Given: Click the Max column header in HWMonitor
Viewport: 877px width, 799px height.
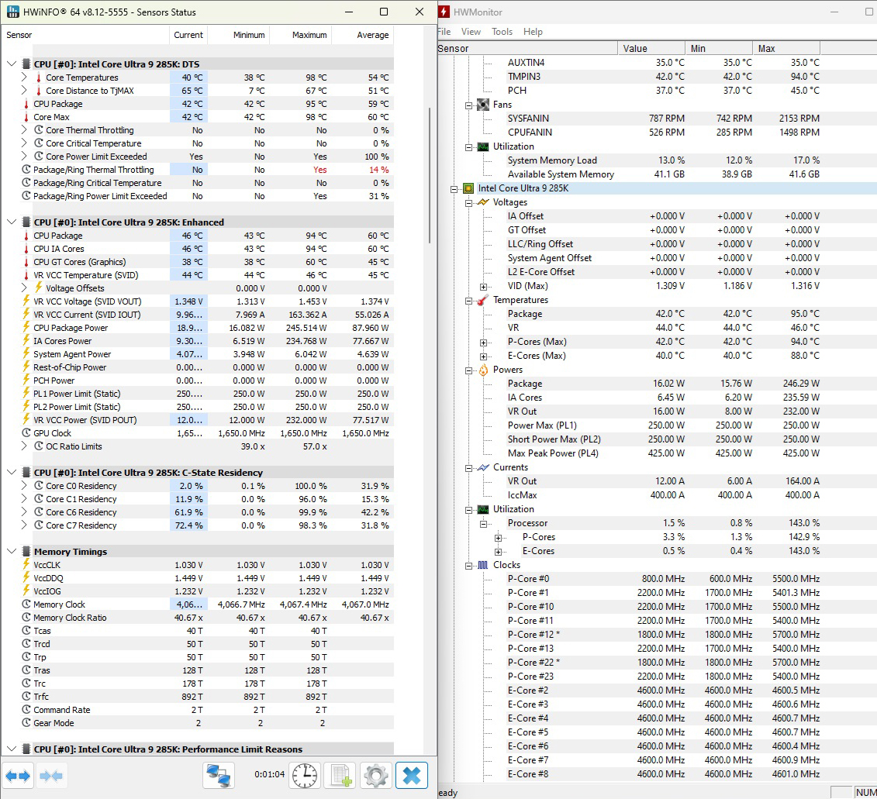Looking at the screenshot, I should coord(786,49).
